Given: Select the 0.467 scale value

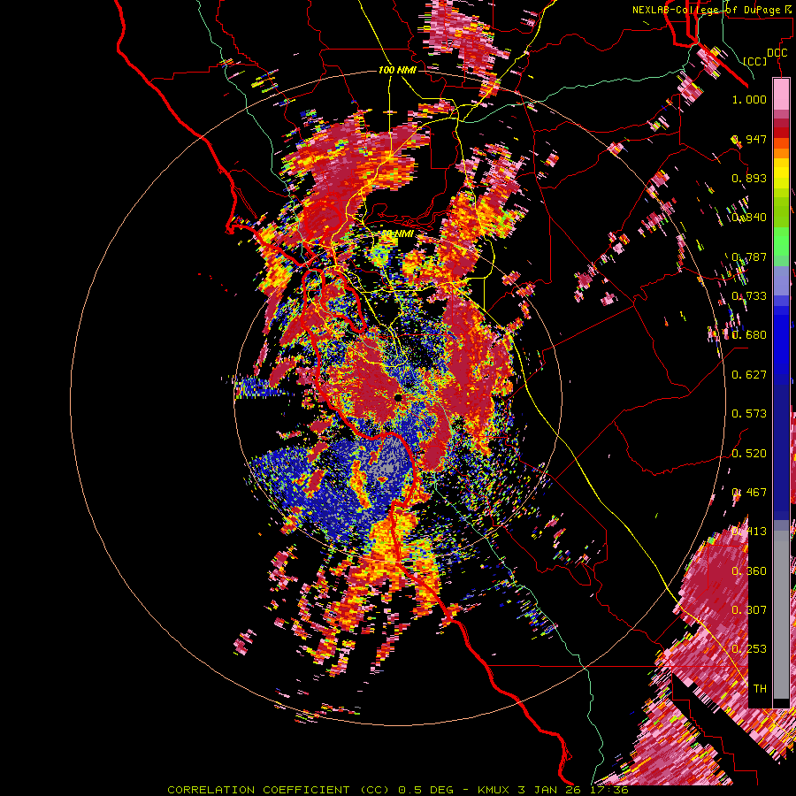Looking at the screenshot, I should (x=749, y=493).
